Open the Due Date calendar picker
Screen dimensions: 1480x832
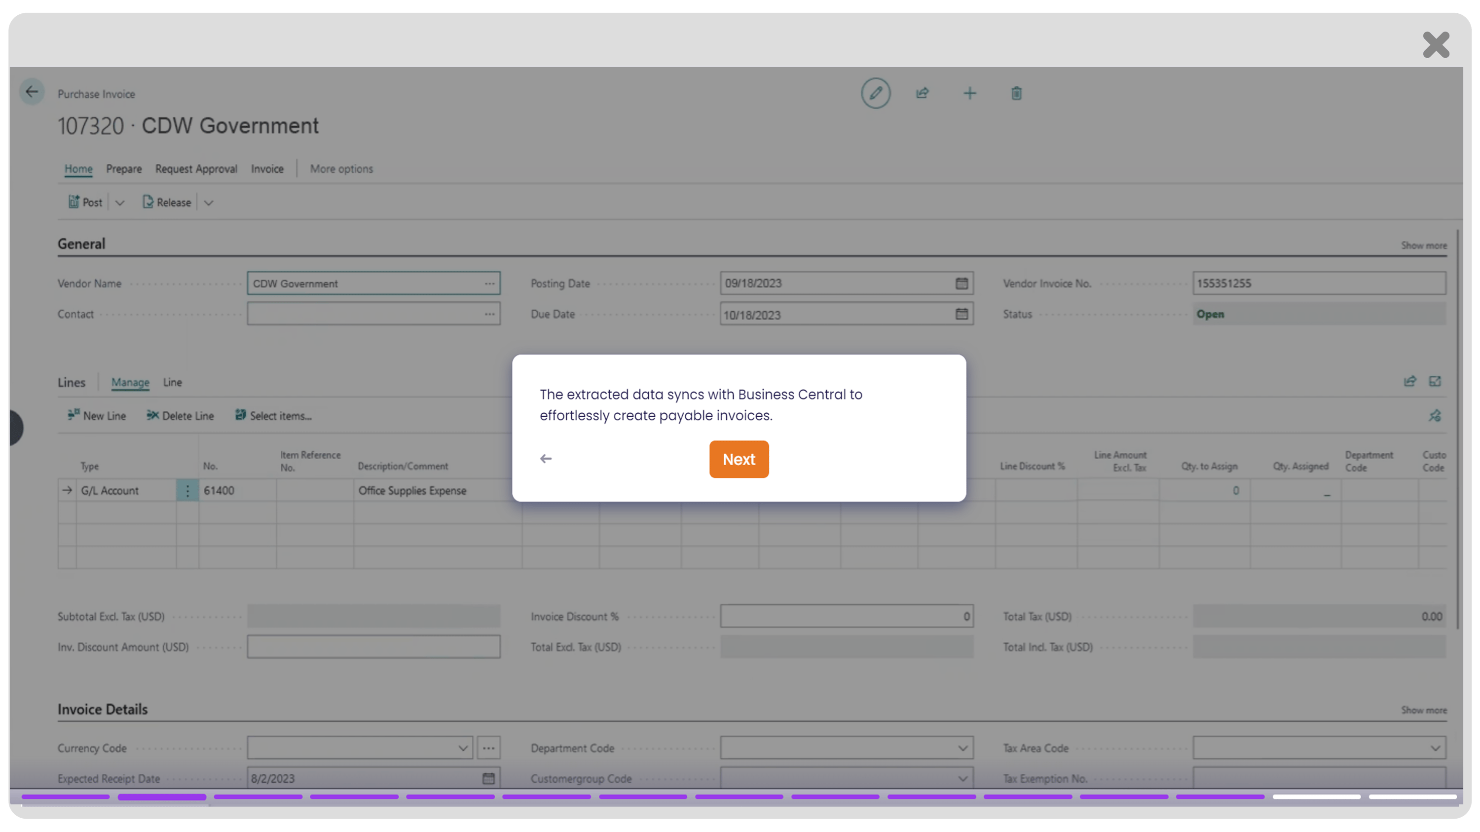point(962,314)
